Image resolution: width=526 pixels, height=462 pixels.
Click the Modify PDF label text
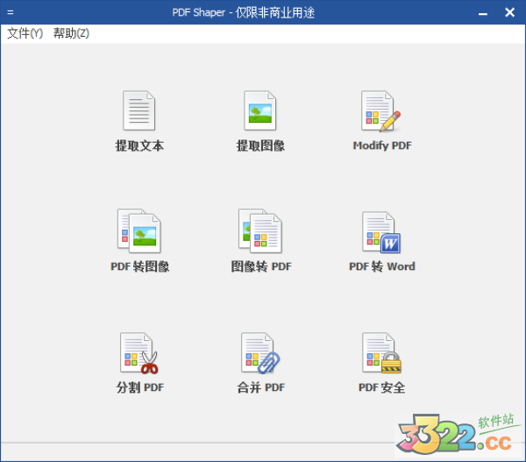coord(382,146)
